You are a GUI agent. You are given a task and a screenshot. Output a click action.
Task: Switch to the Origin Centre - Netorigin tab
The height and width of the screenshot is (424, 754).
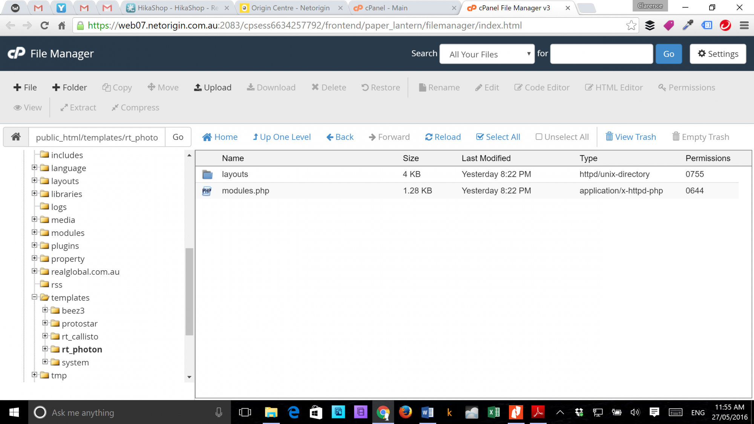tap(290, 8)
